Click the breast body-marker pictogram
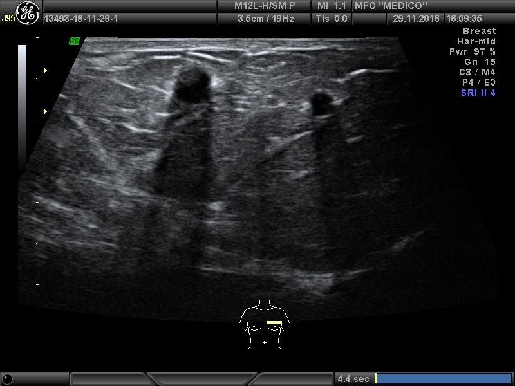The image size is (515, 386). (265, 324)
